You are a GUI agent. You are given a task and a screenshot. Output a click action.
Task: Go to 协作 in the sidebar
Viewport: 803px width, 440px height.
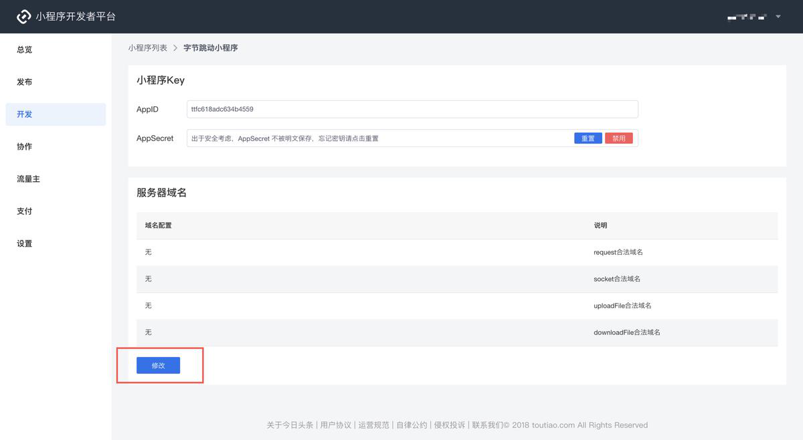pyautogui.click(x=25, y=146)
